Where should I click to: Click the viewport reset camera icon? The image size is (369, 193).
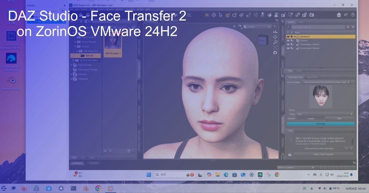(x=275, y=53)
